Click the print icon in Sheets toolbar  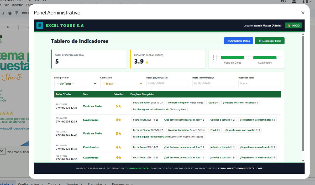(x=10, y=13)
